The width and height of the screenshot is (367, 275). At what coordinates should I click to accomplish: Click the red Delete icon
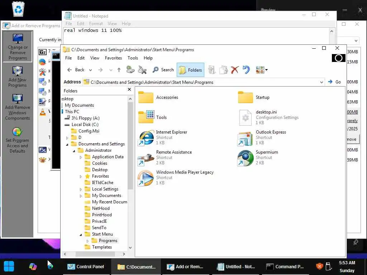point(235,70)
